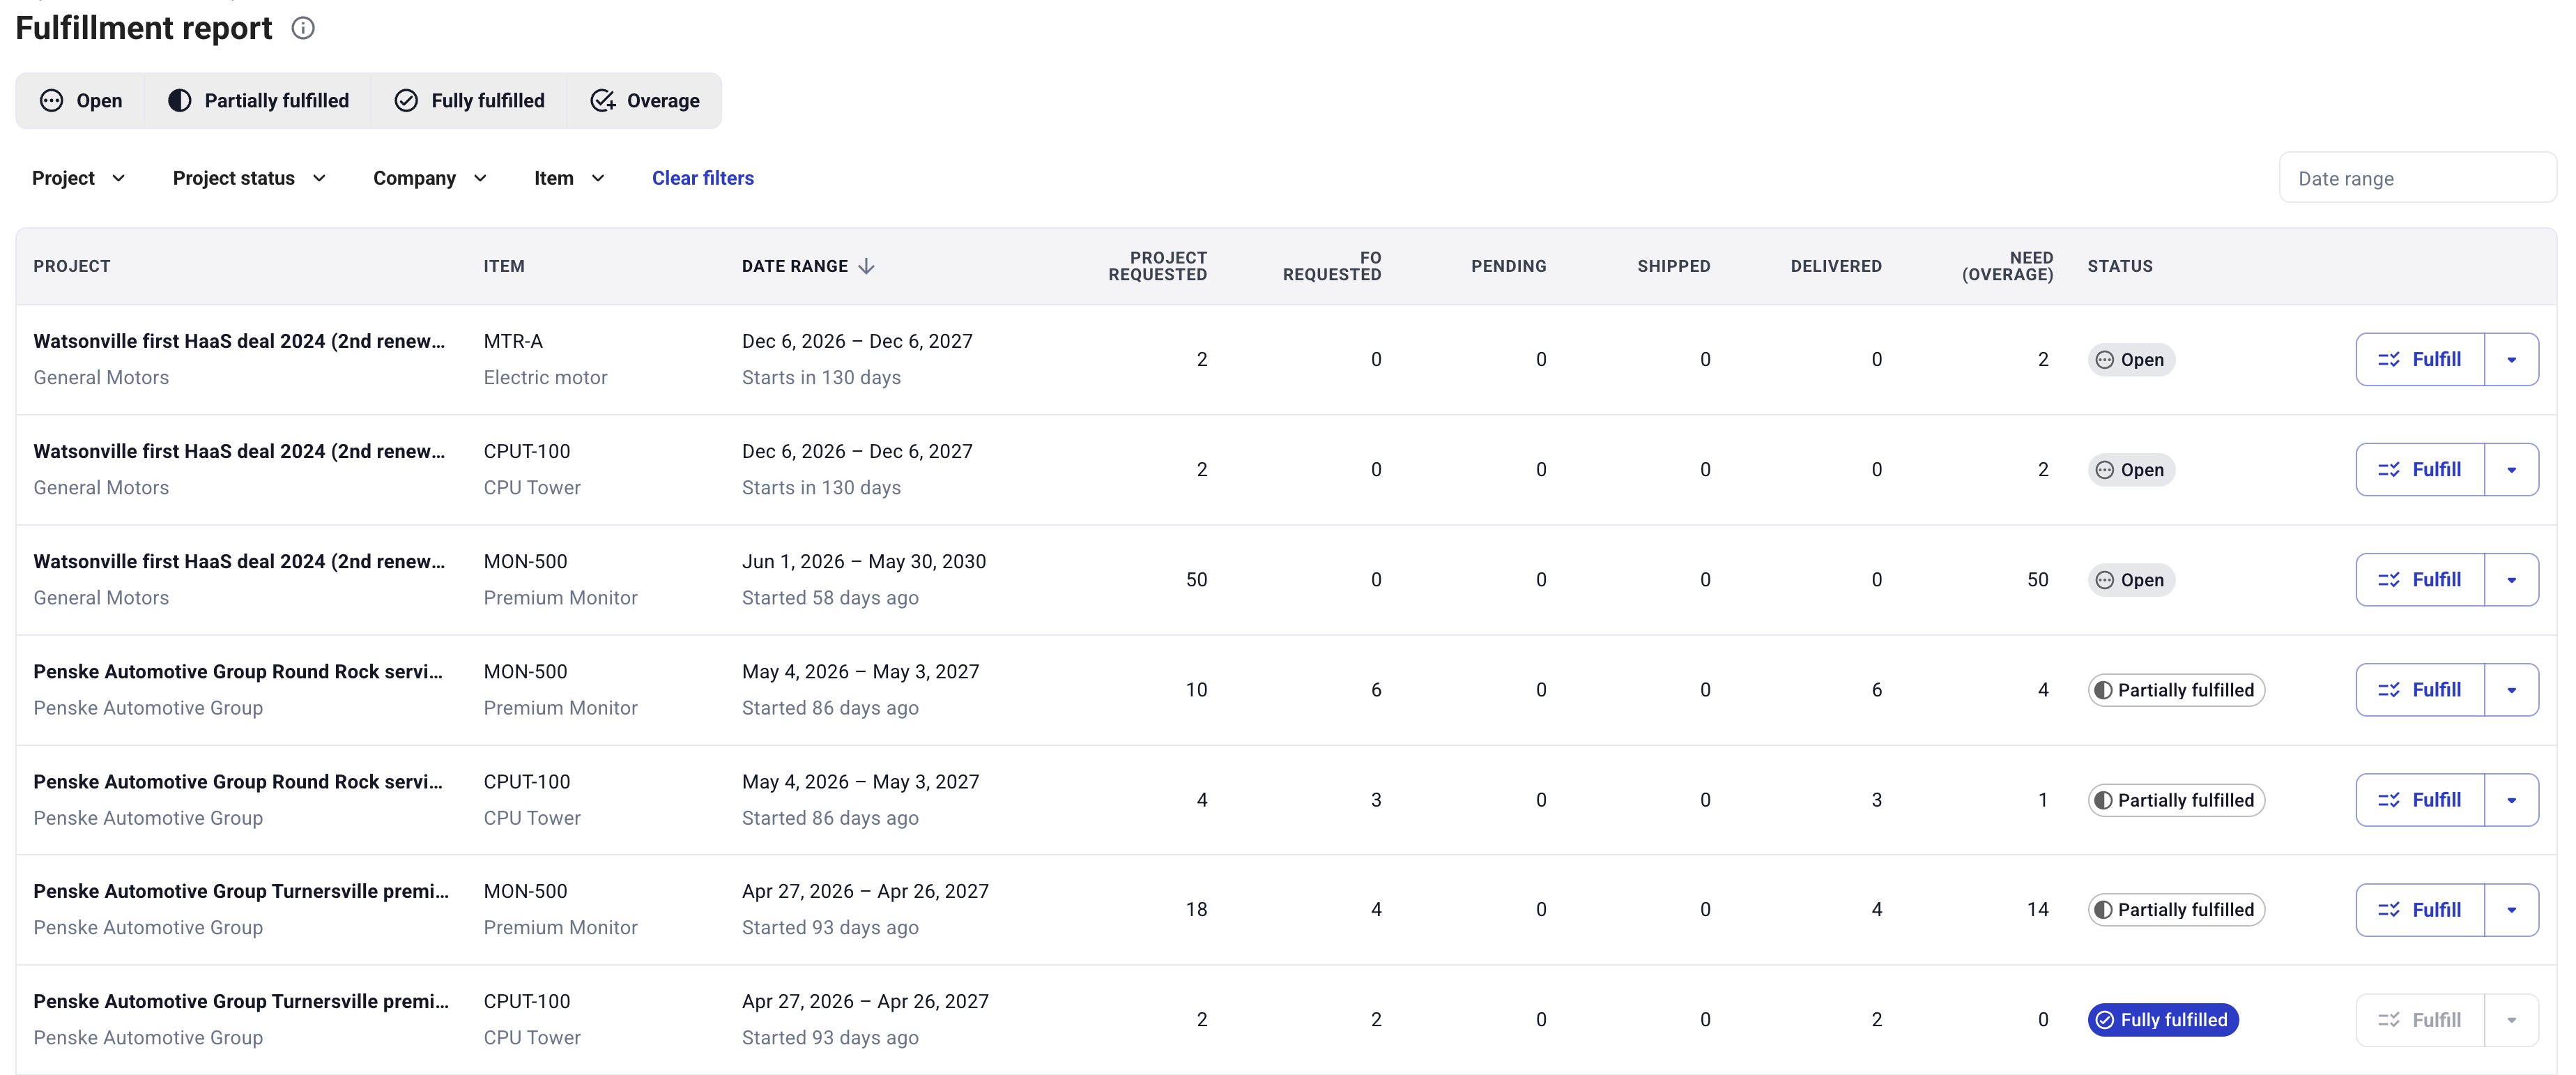Click Partially fulfilled badge on Turnersville MON-500 row

click(2176, 909)
